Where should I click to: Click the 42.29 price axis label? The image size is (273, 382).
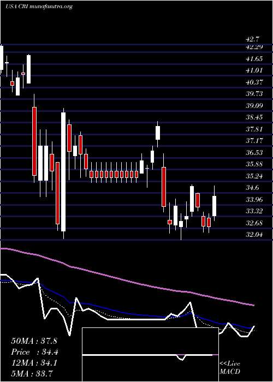coord(254,47)
